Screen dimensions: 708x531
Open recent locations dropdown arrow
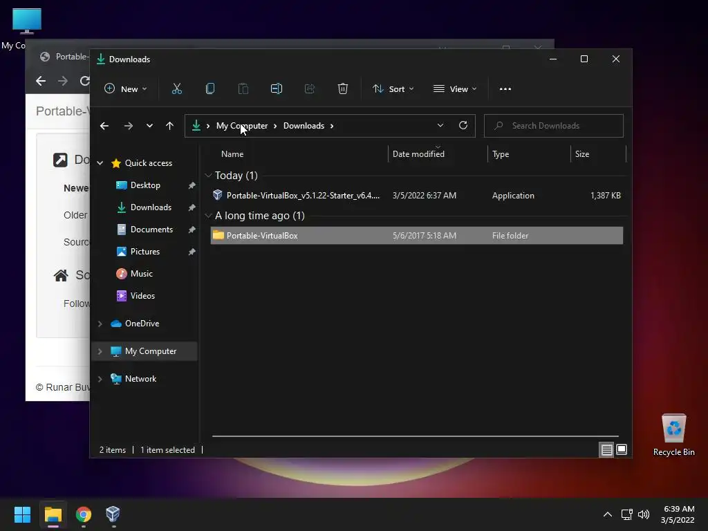149,126
